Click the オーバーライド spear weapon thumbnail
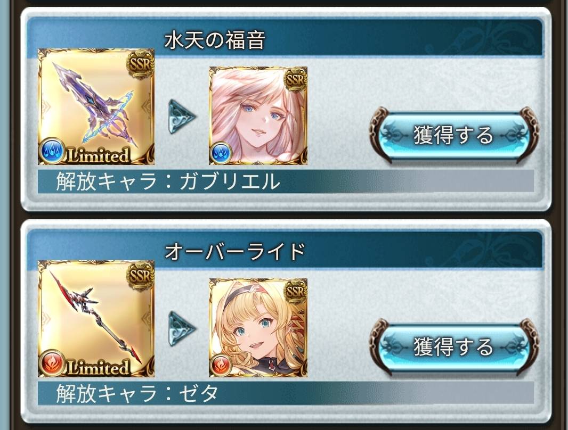Screen dimensions: 568x430 pos(96,319)
